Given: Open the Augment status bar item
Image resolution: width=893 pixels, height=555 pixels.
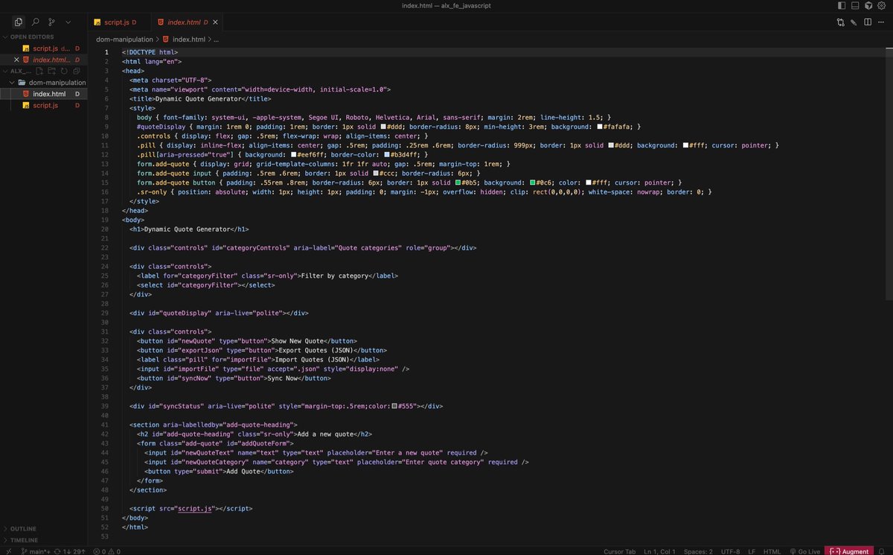Looking at the screenshot, I should tap(848, 551).
